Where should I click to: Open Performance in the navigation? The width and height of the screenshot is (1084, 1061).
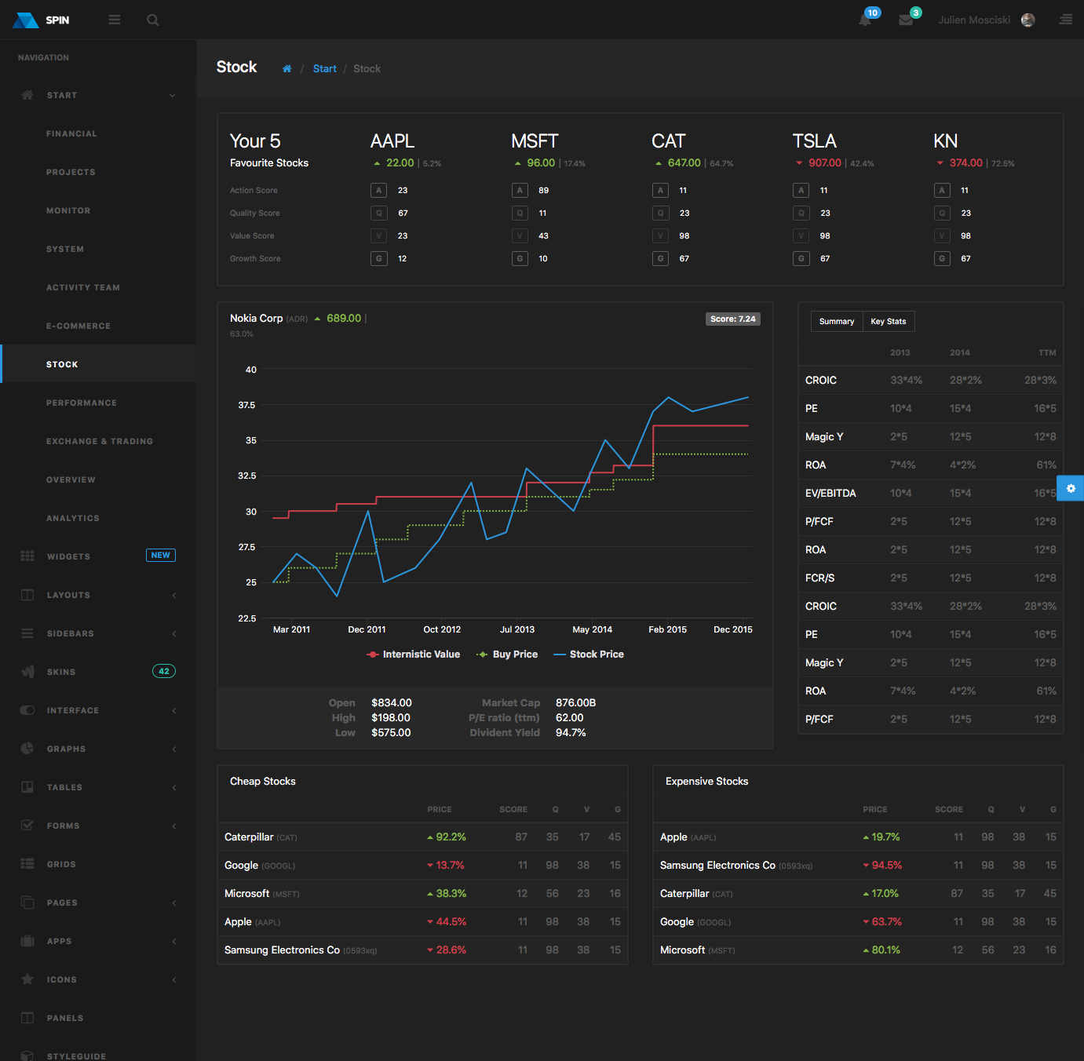click(x=82, y=403)
